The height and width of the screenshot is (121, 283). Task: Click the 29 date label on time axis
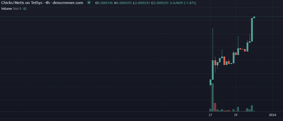(x=235, y=115)
